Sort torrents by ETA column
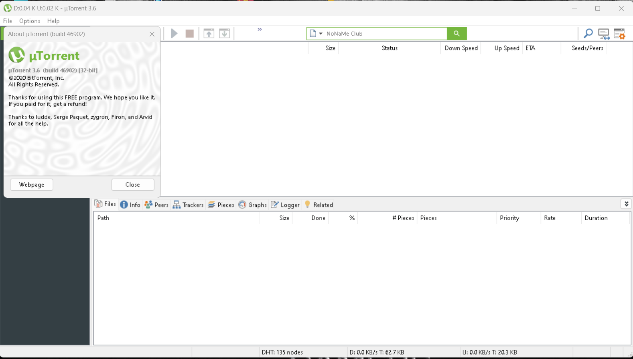The width and height of the screenshot is (633, 359). point(542,48)
